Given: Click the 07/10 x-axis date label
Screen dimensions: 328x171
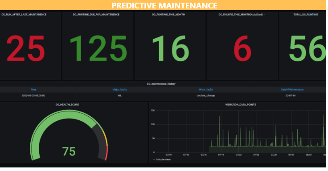Looking at the screenshot, I should point(168,155).
